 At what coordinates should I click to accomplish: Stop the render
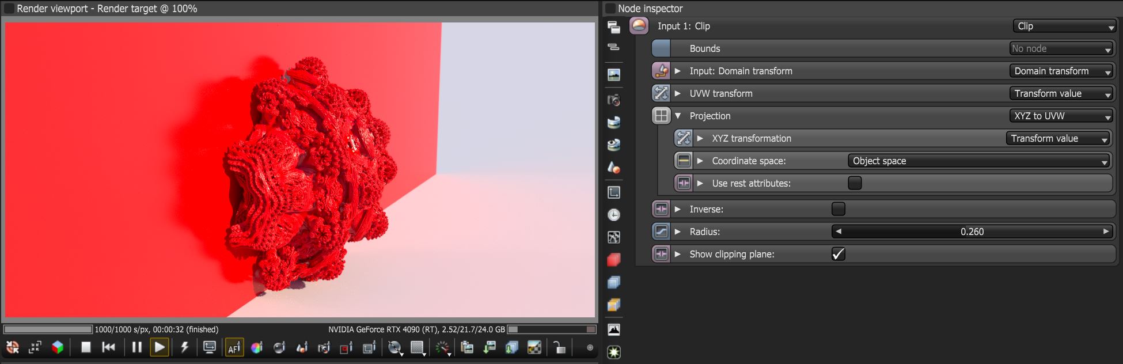coord(86,347)
